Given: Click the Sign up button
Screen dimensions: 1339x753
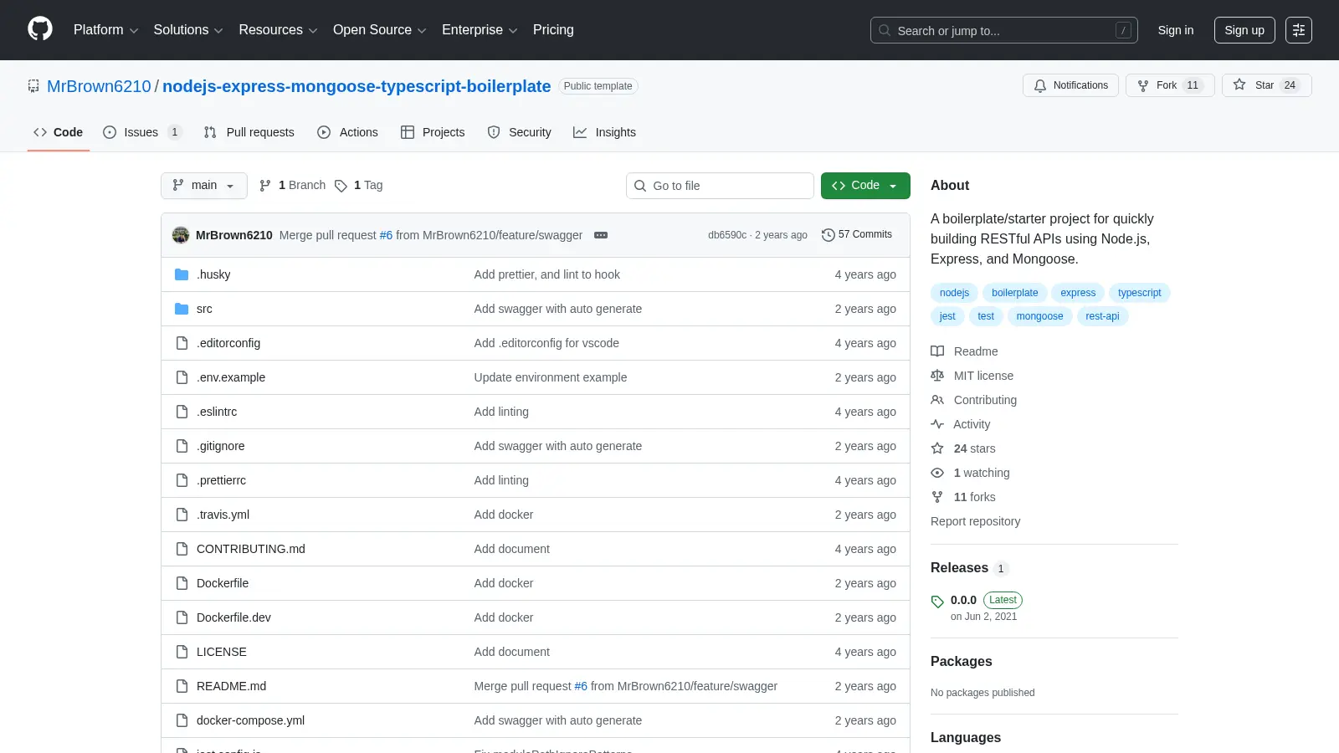Looking at the screenshot, I should (1244, 30).
